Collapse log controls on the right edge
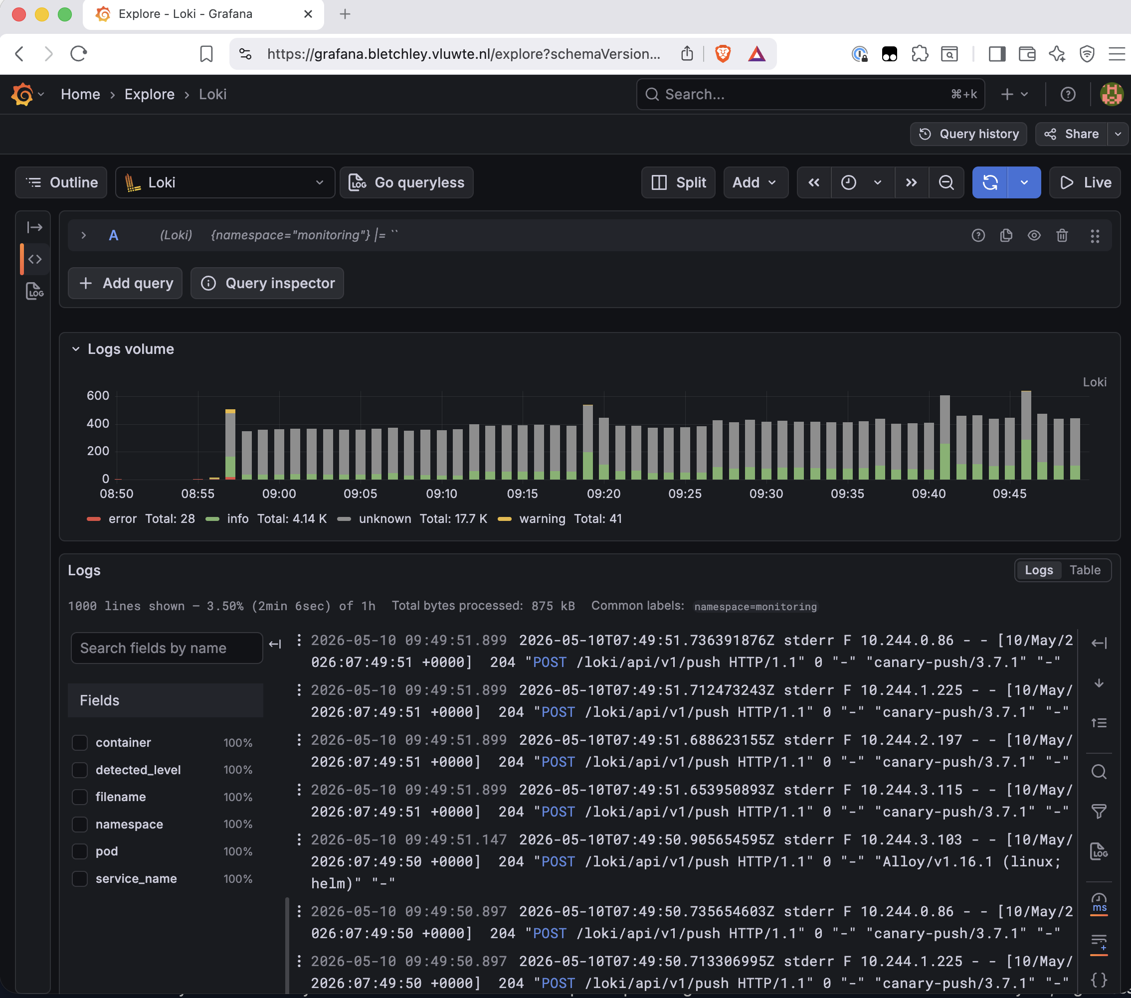The height and width of the screenshot is (998, 1131). (1099, 643)
